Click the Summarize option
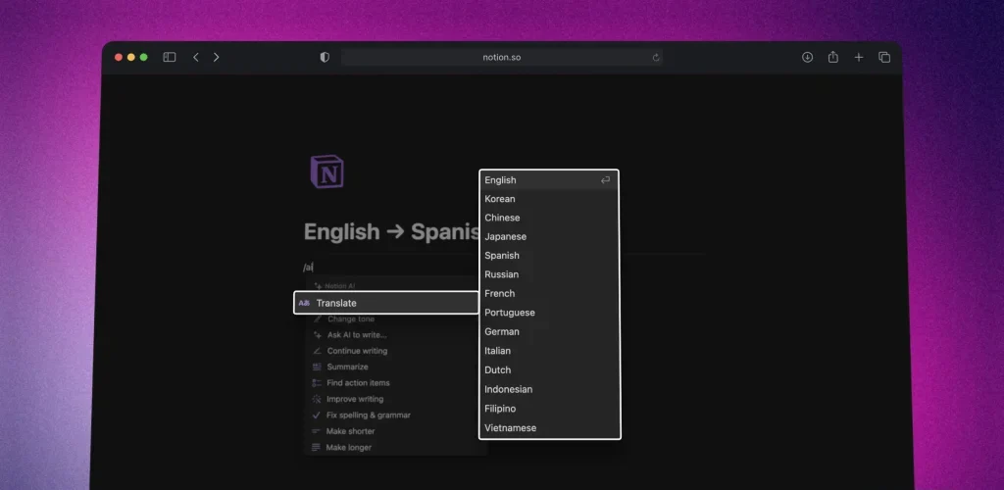The image size is (1004, 490). (x=348, y=367)
